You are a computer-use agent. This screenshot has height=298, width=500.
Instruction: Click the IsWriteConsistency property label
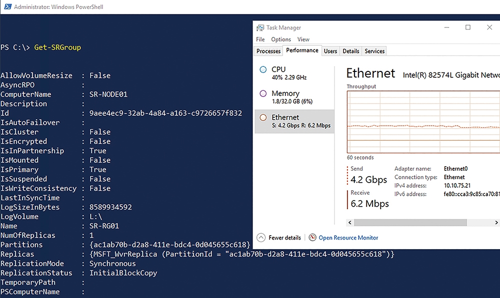pyautogui.click(x=38, y=188)
